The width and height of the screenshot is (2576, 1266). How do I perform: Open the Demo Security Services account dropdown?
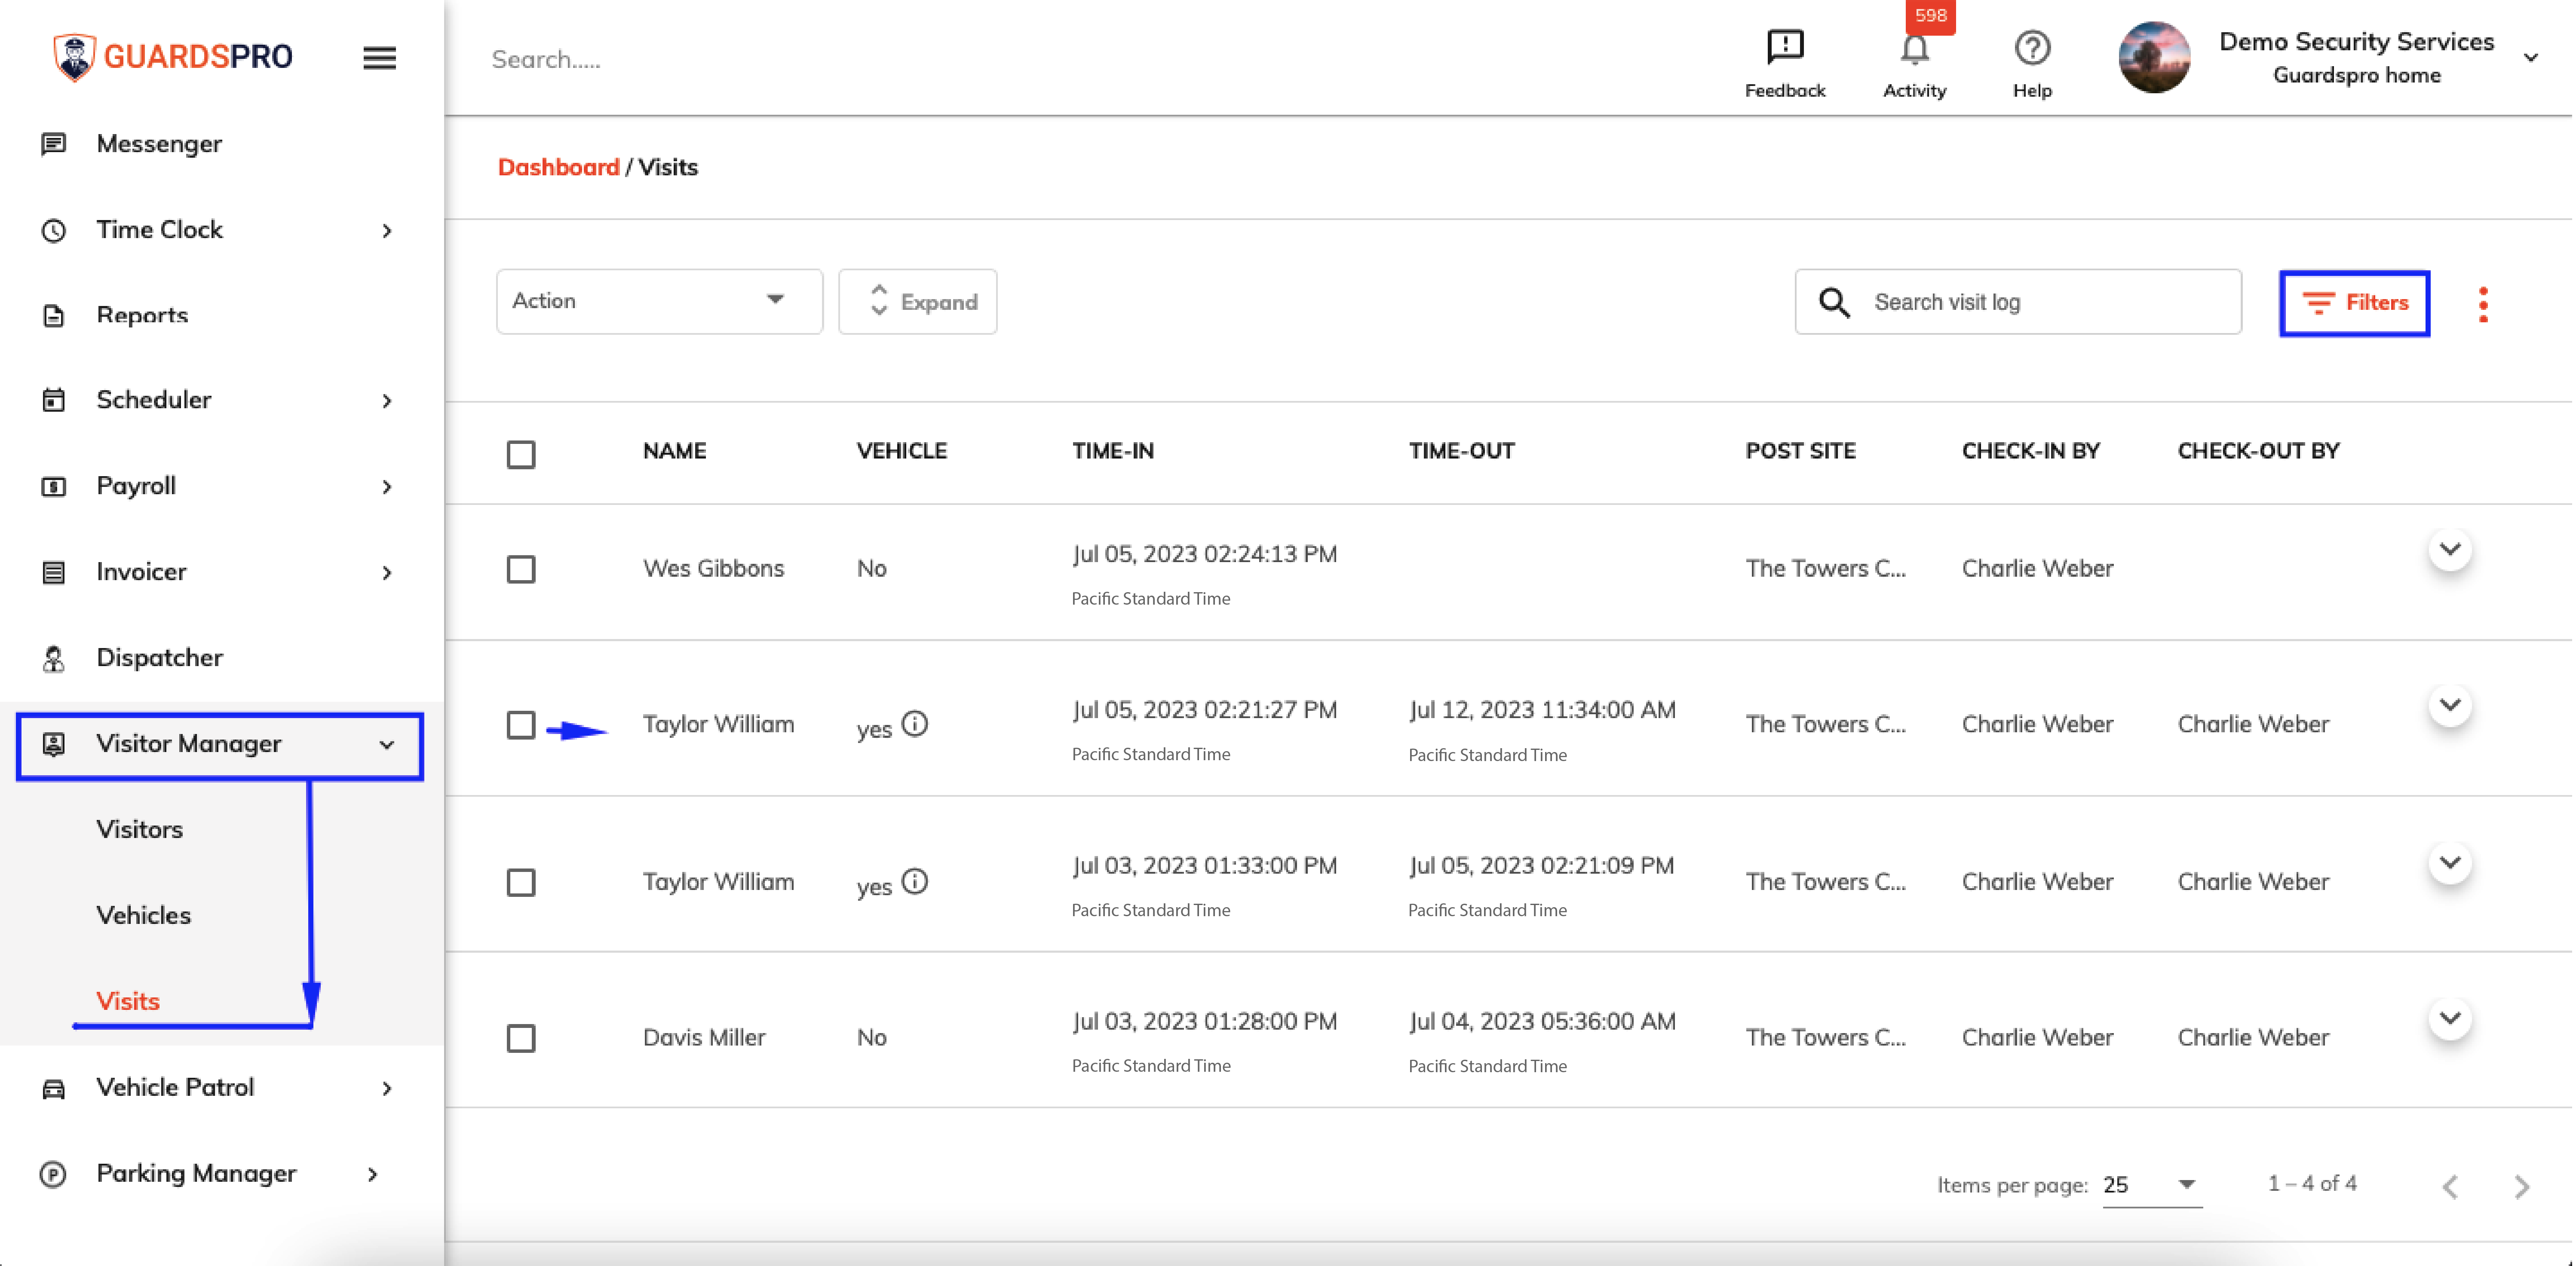[2530, 58]
